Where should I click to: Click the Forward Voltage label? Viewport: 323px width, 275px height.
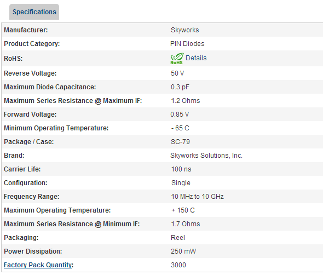[x=30, y=114]
